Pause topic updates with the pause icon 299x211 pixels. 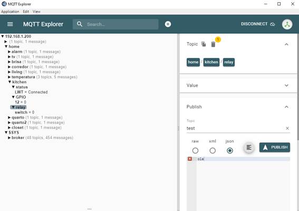tap(168, 24)
